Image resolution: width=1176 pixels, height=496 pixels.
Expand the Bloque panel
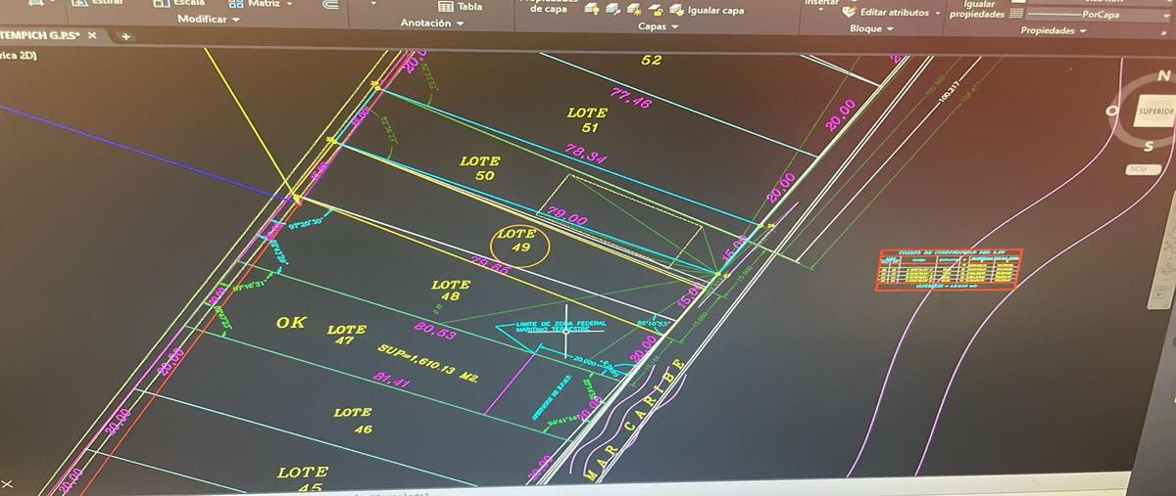click(x=872, y=28)
